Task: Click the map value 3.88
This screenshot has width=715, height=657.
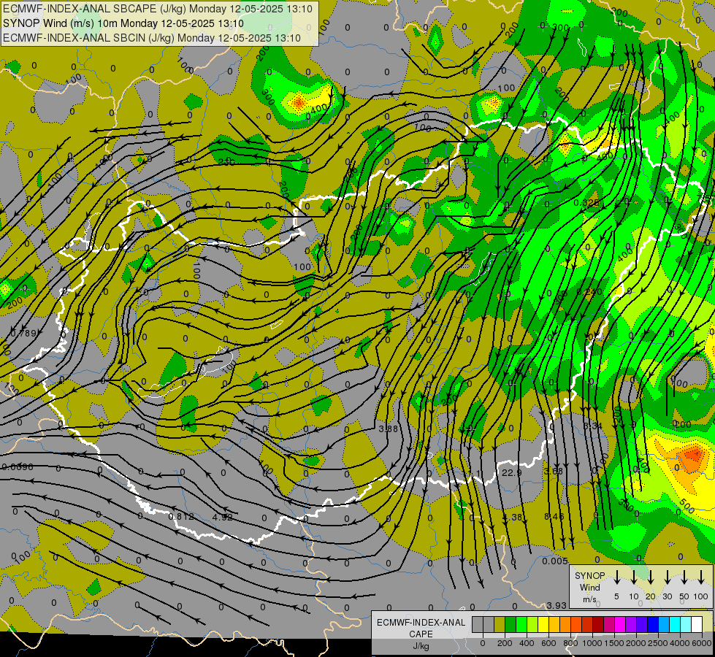Action: 388,429
